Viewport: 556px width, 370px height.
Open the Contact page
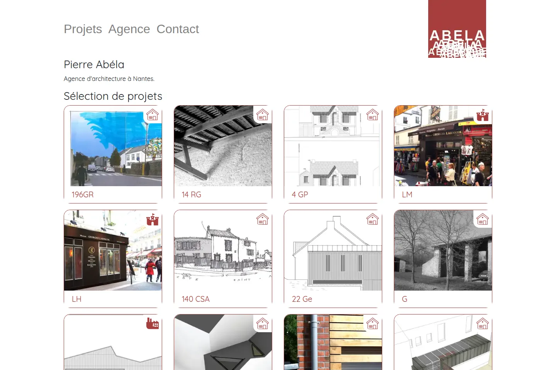(178, 29)
